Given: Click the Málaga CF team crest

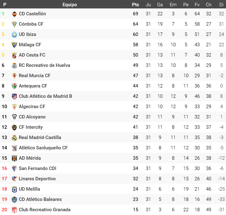Looking at the screenshot, I should pyautogui.click(x=14, y=45).
